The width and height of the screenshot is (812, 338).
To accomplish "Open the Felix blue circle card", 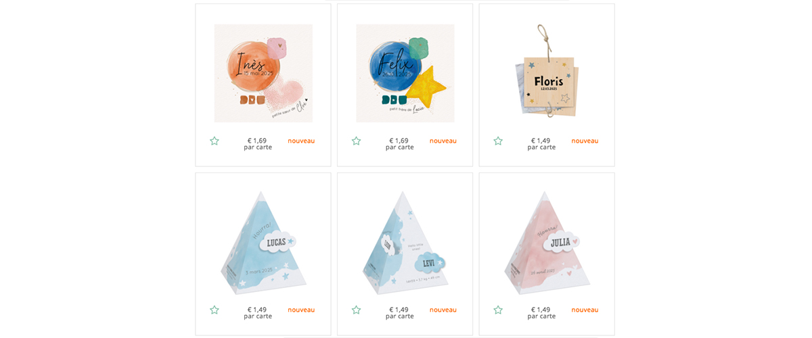I will point(405,73).
